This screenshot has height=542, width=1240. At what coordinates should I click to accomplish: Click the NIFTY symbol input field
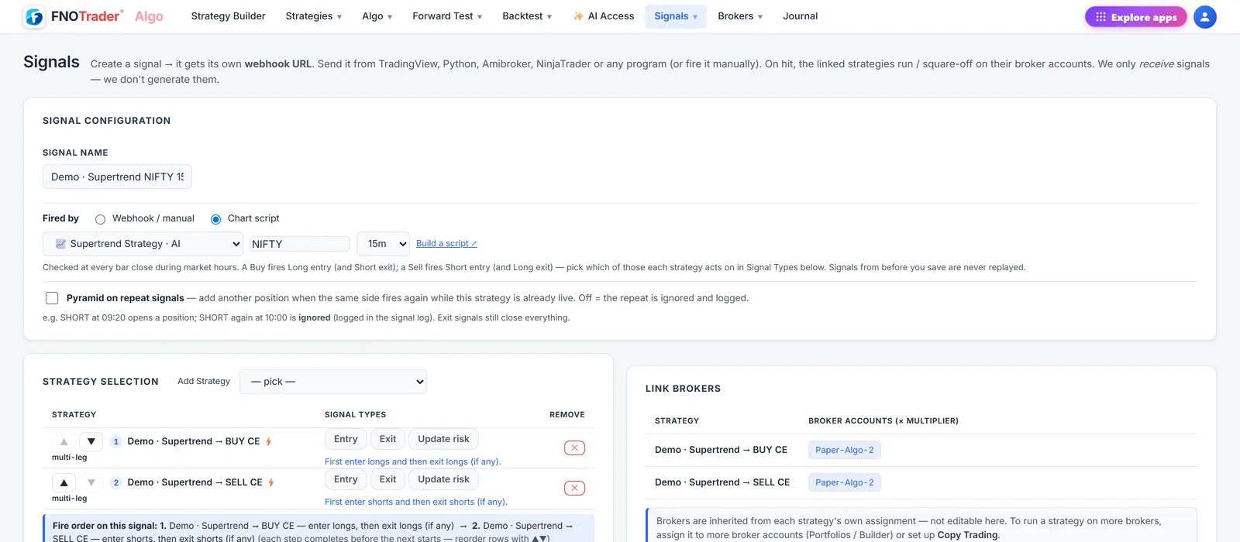(x=300, y=244)
